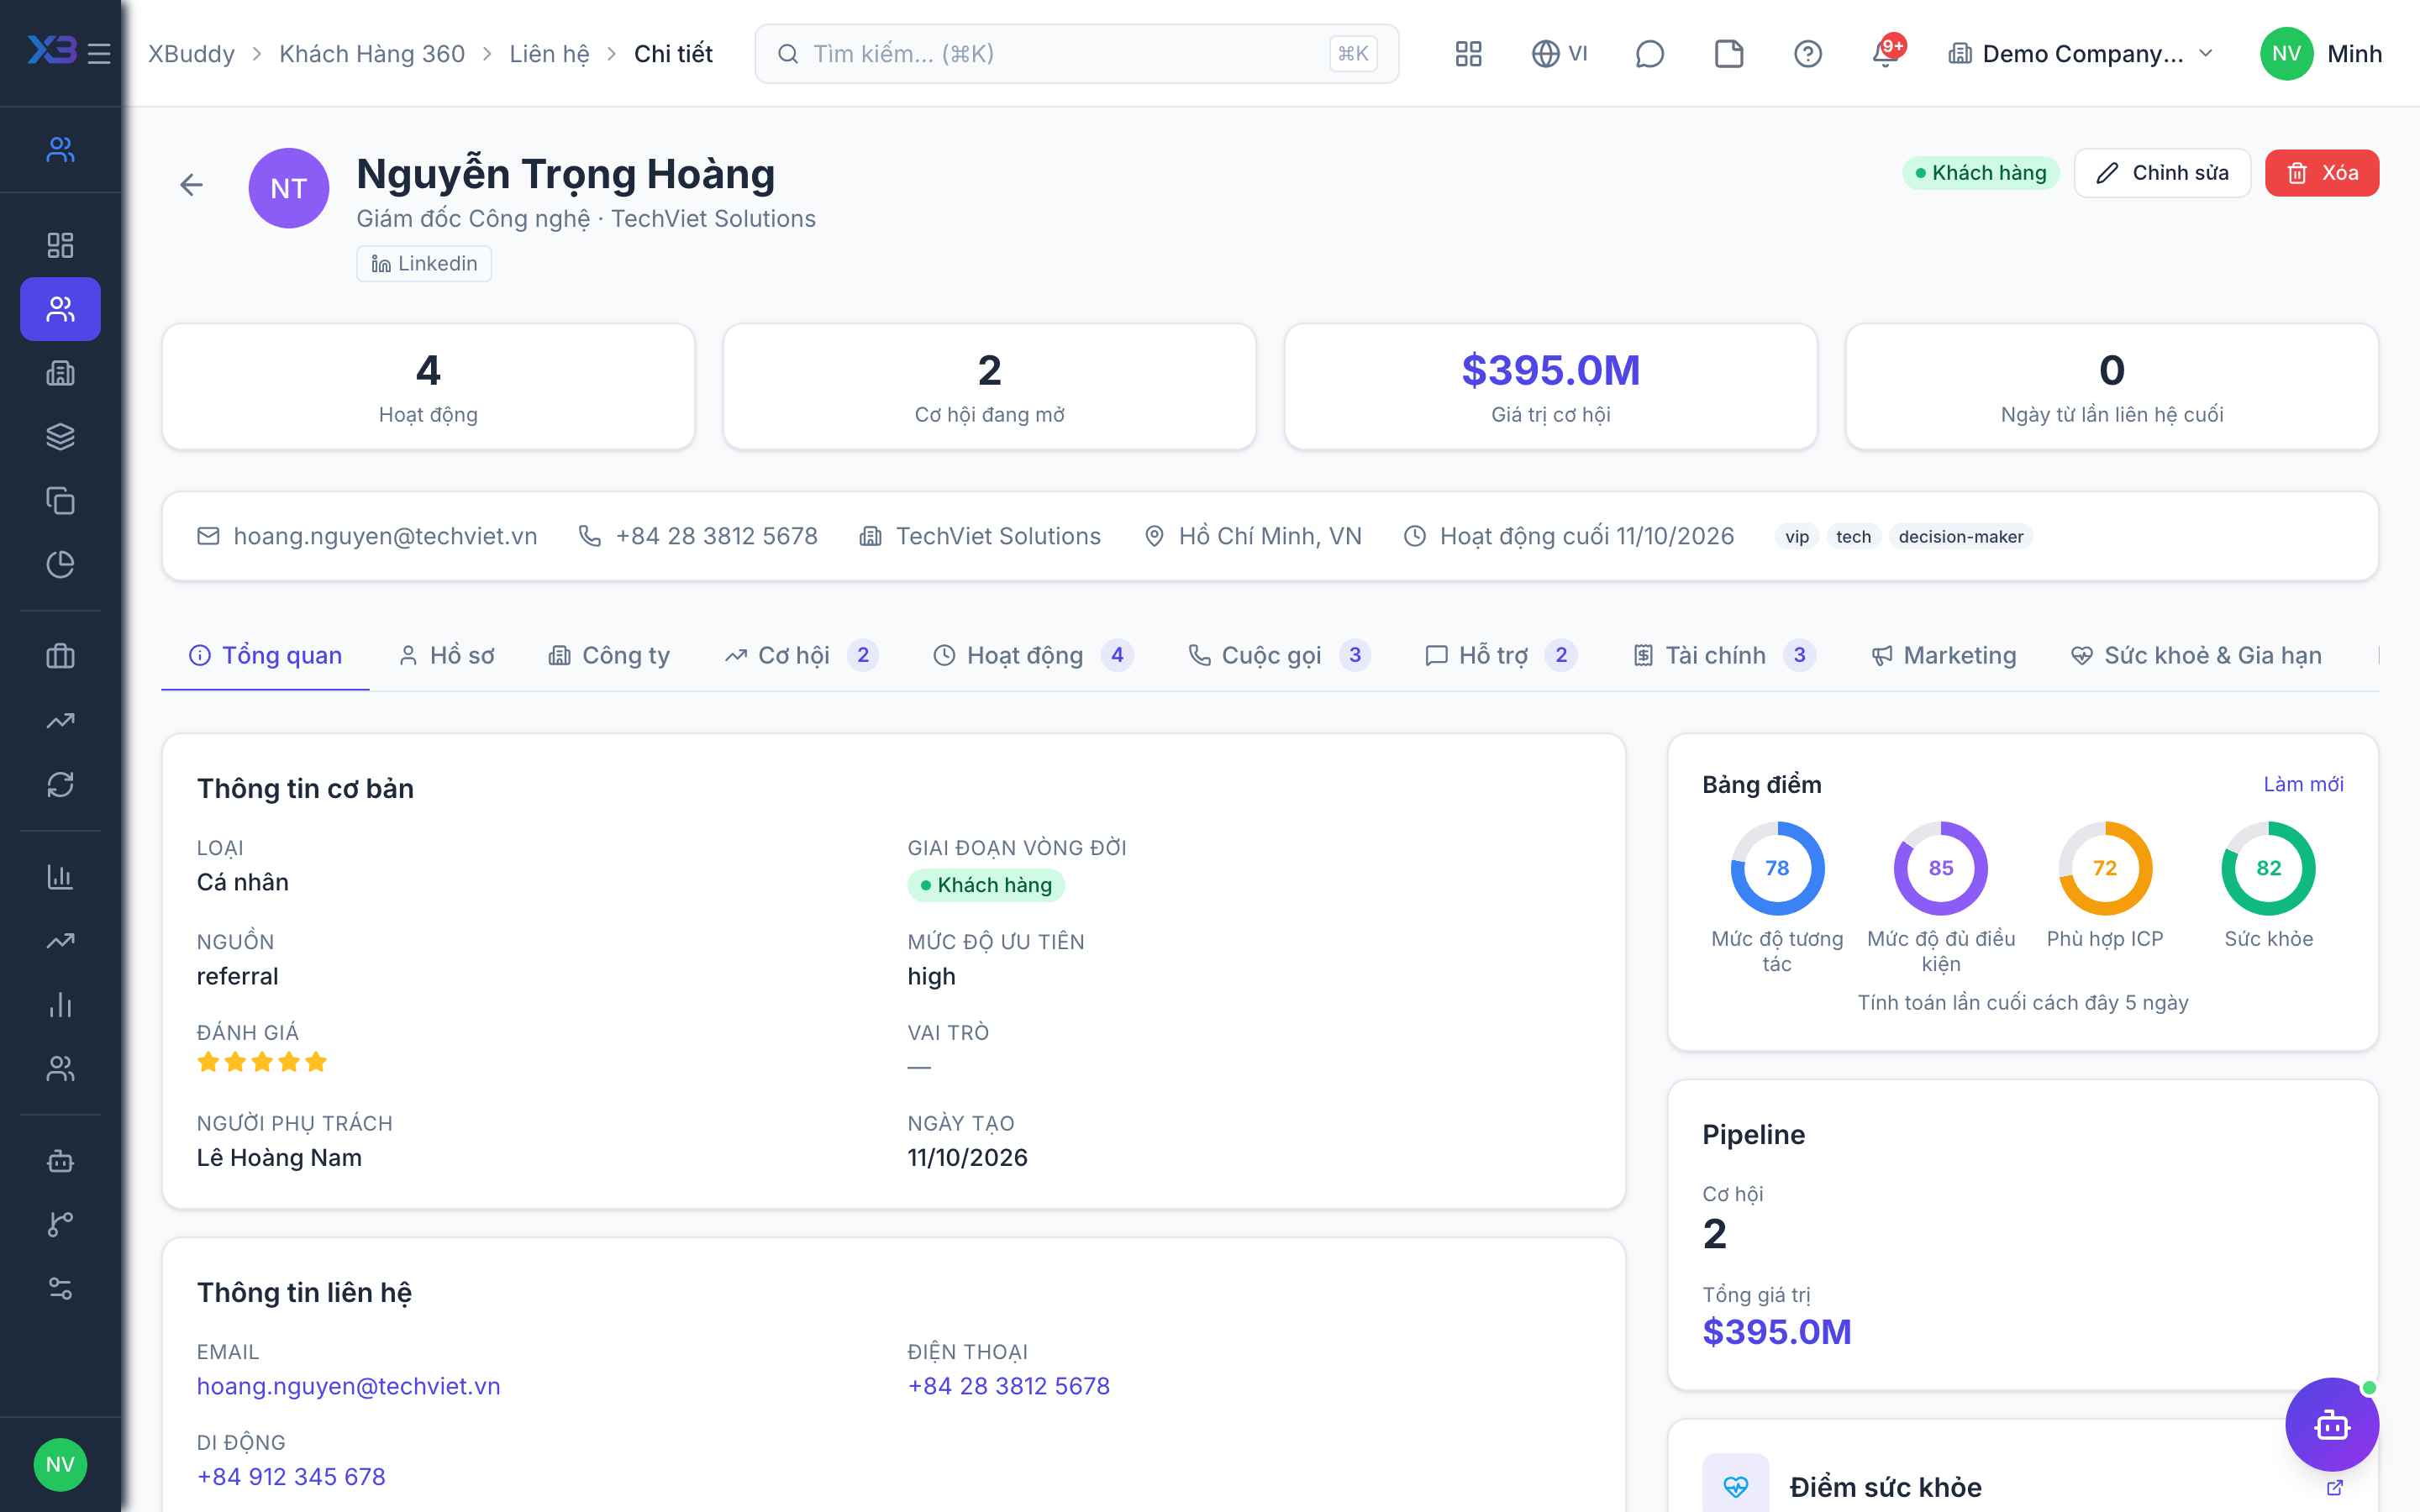Open the language selector VI
Image resolution: width=2420 pixels, height=1512 pixels.
pos(1560,53)
